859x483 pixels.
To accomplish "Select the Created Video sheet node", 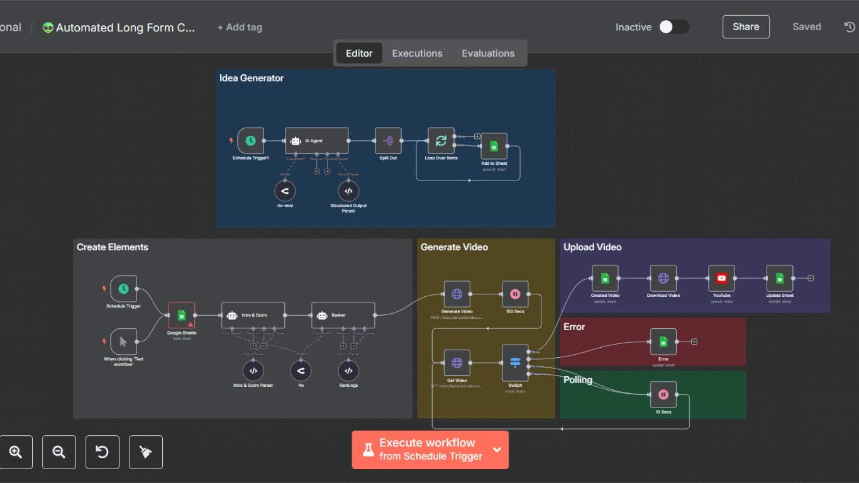I will (x=605, y=278).
